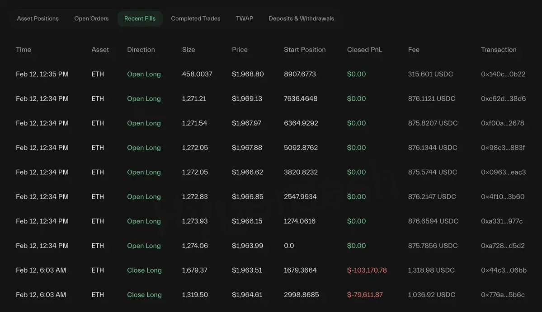Click the Asset column header
Image resolution: width=542 pixels, height=312 pixels.
point(100,50)
